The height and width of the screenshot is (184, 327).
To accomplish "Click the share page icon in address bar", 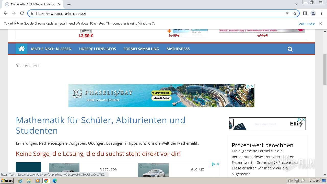I will coord(287,14).
